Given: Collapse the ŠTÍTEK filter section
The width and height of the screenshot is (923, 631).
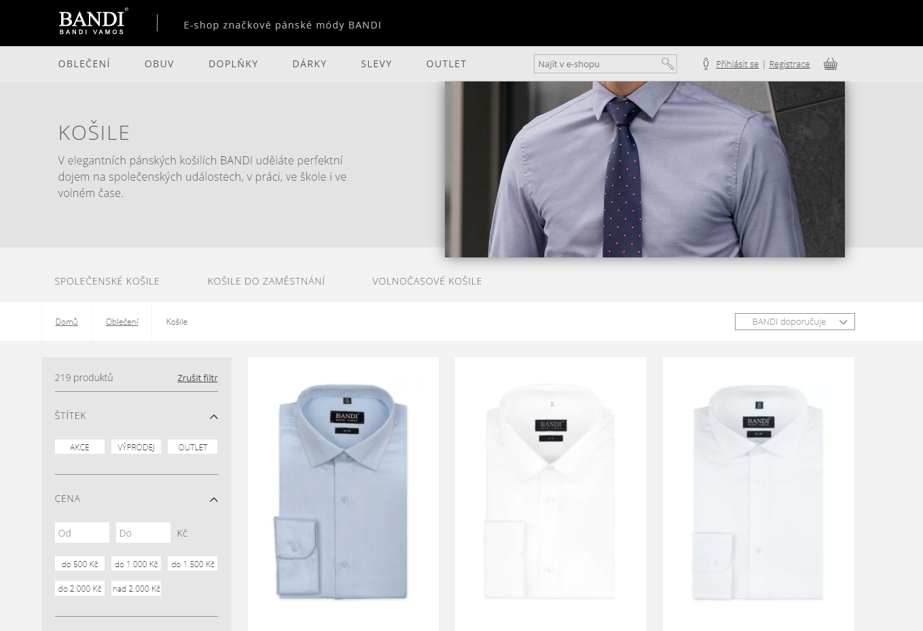Looking at the screenshot, I should [214, 416].
